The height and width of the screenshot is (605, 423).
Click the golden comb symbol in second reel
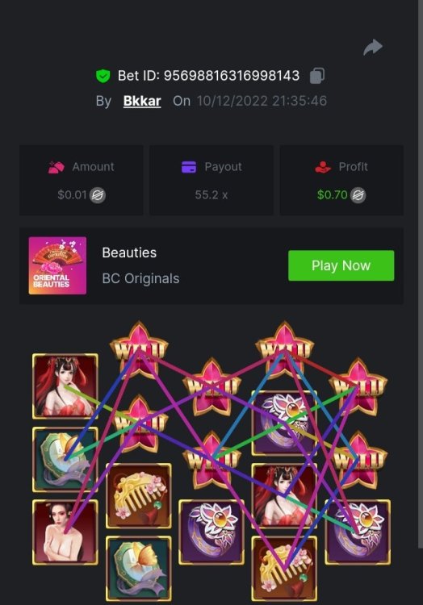coord(139,495)
